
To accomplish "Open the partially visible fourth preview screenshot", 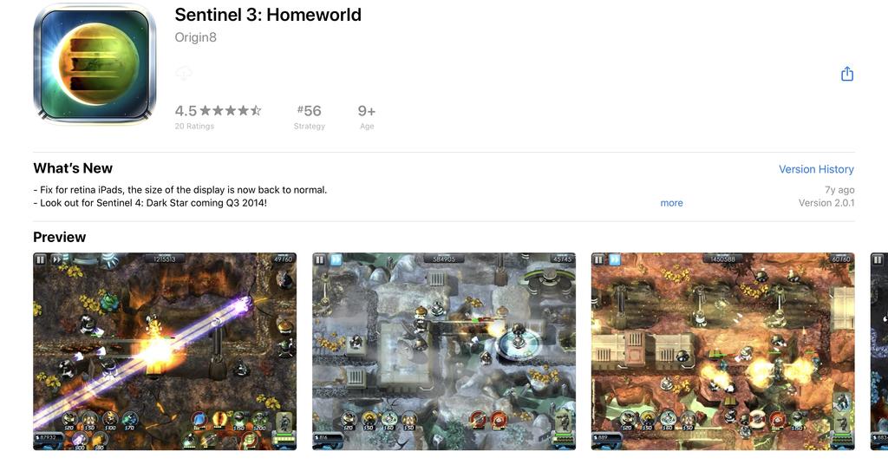I will pos(879,351).
